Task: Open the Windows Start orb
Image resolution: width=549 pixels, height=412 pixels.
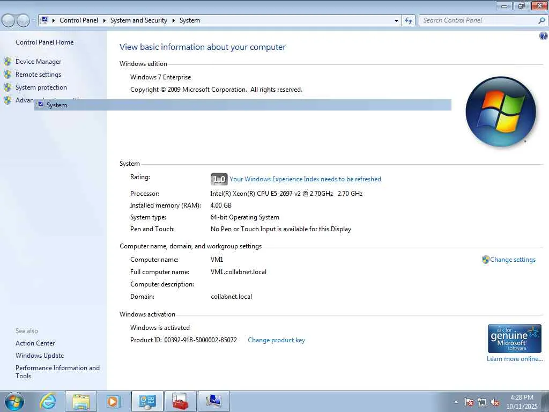Action: pyautogui.click(x=14, y=401)
